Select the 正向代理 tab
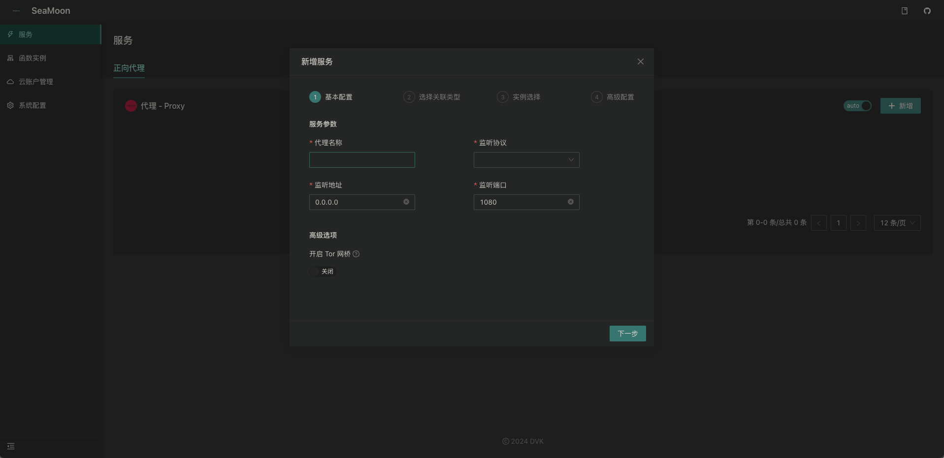The image size is (944, 458). pos(129,68)
